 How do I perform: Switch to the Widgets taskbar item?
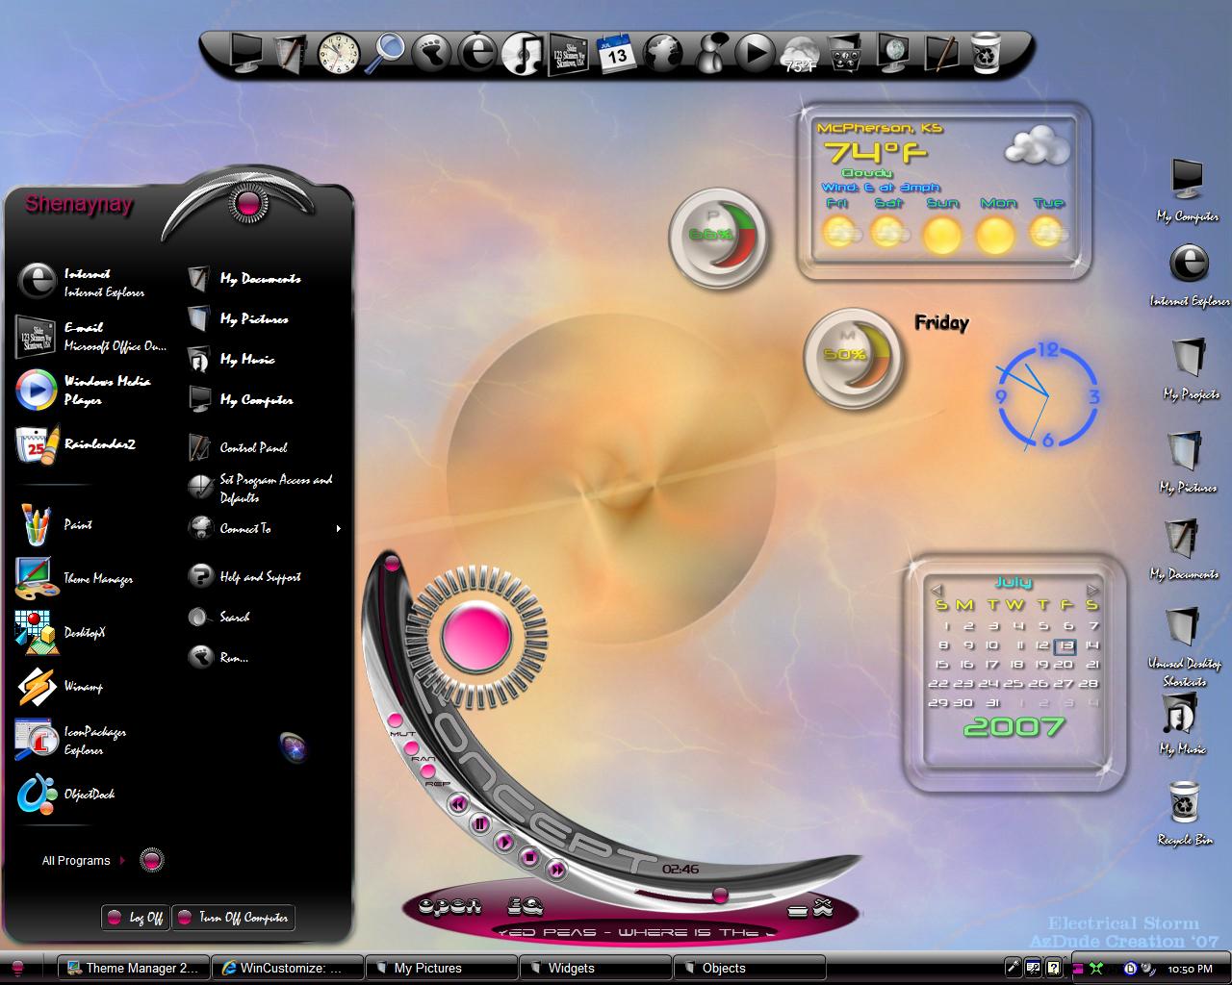(x=595, y=968)
